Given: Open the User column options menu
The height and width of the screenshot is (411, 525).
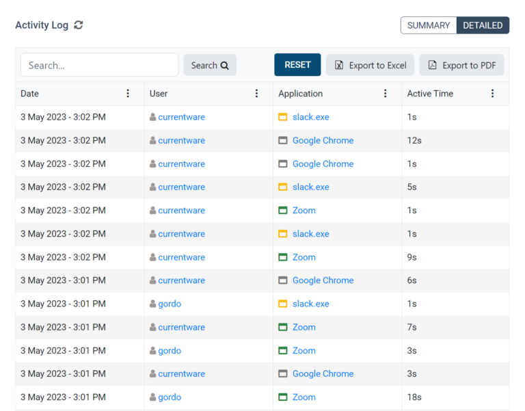Looking at the screenshot, I should pyautogui.click(x=256, y=94).
